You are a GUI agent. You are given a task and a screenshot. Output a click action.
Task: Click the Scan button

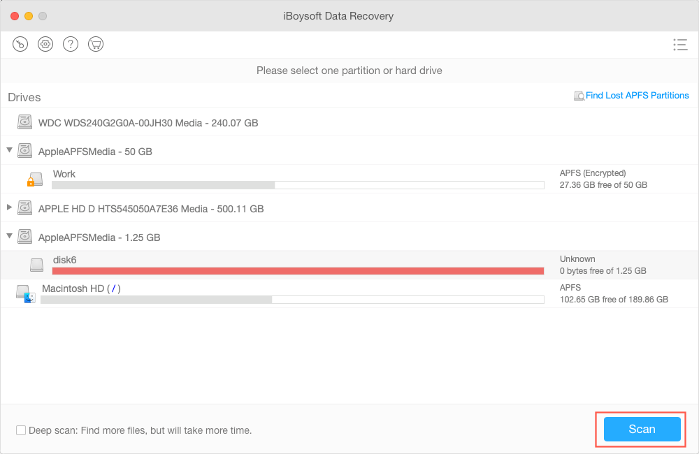tap(641, 429)
